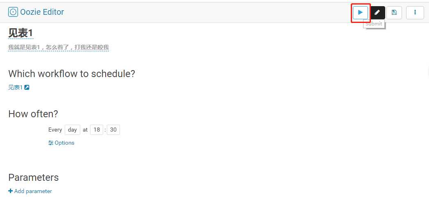
Task: Open the hour selector showing 18
Action: [x=97, y=130]
